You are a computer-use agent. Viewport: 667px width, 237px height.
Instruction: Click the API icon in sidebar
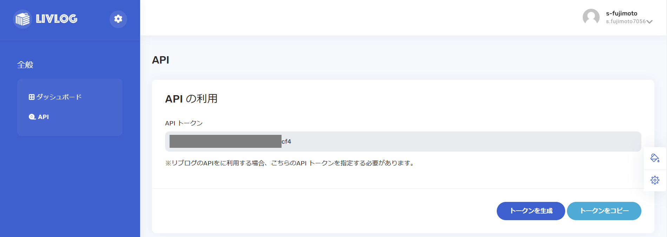[x=32, y=117]
